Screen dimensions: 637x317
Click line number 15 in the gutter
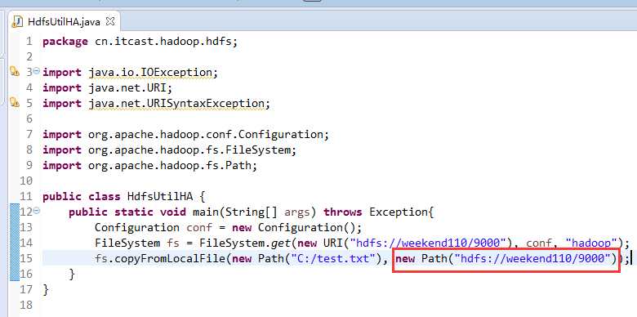pos(26,258)
